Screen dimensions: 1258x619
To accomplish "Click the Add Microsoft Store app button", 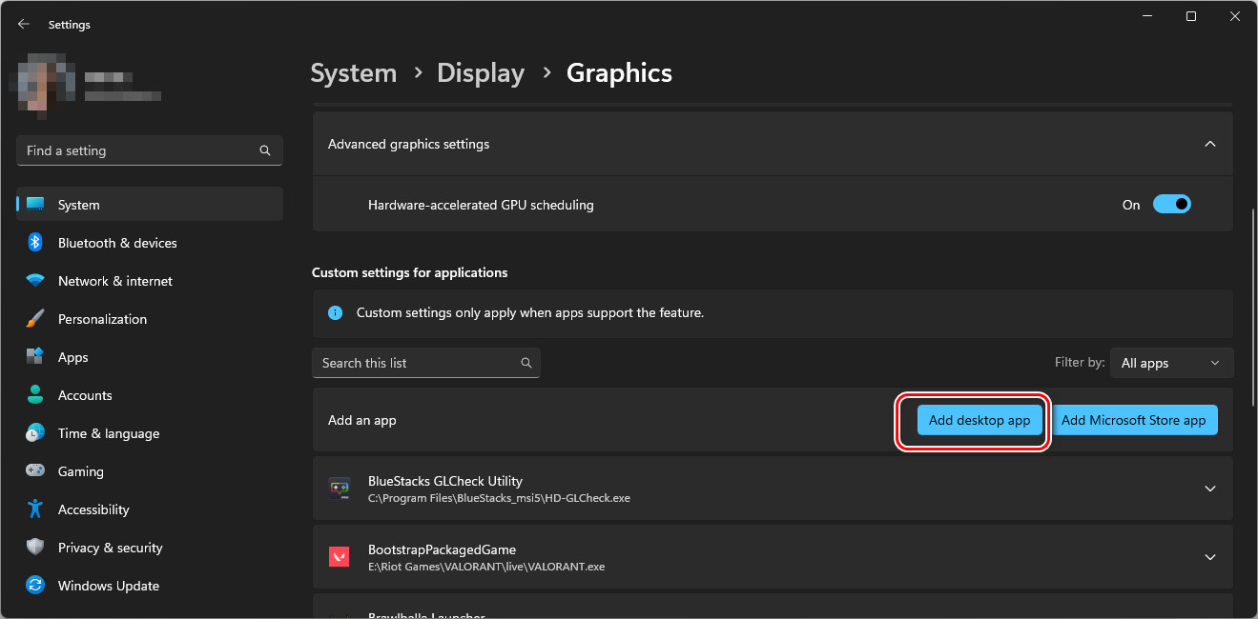I will pyautogui.click(x=1133, y=420).
